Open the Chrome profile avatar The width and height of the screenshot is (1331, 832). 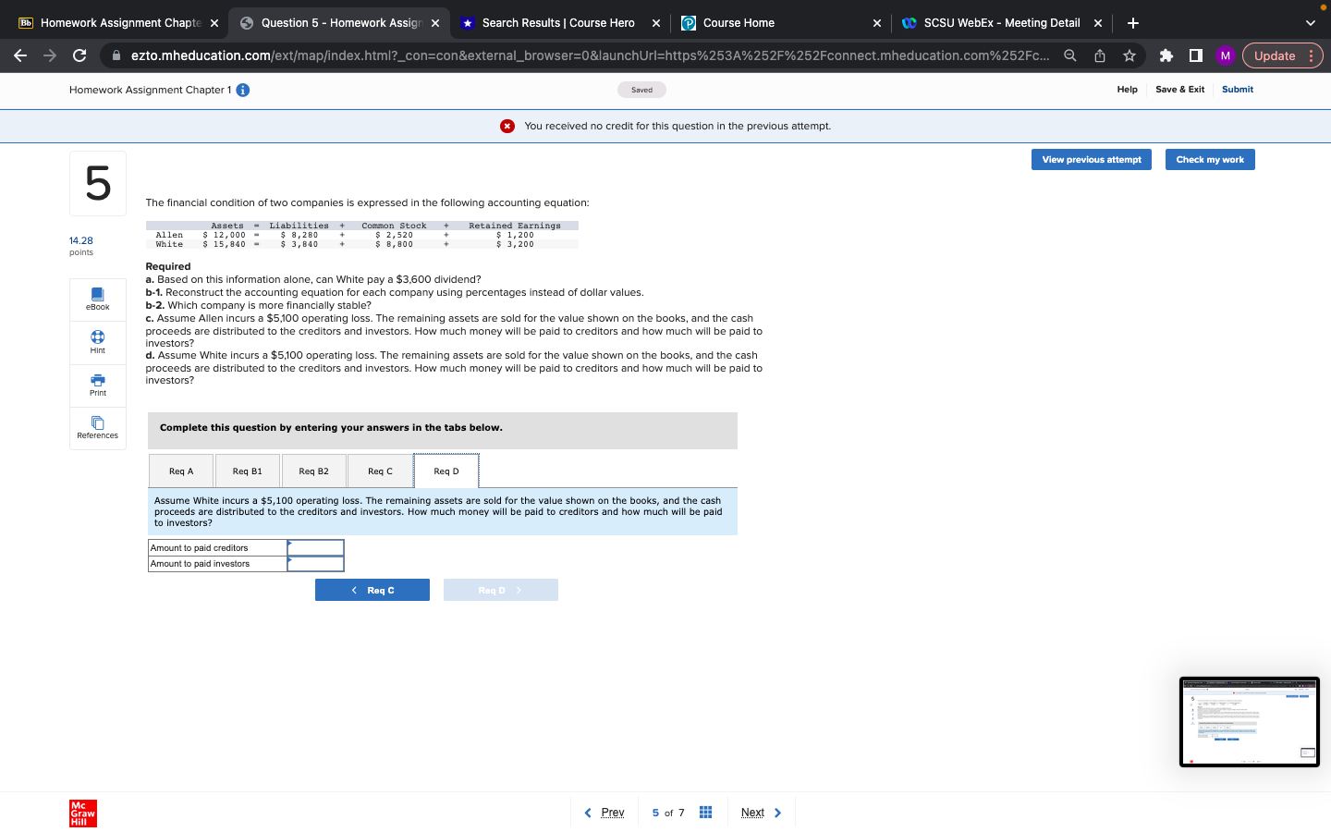[1225, 55]
